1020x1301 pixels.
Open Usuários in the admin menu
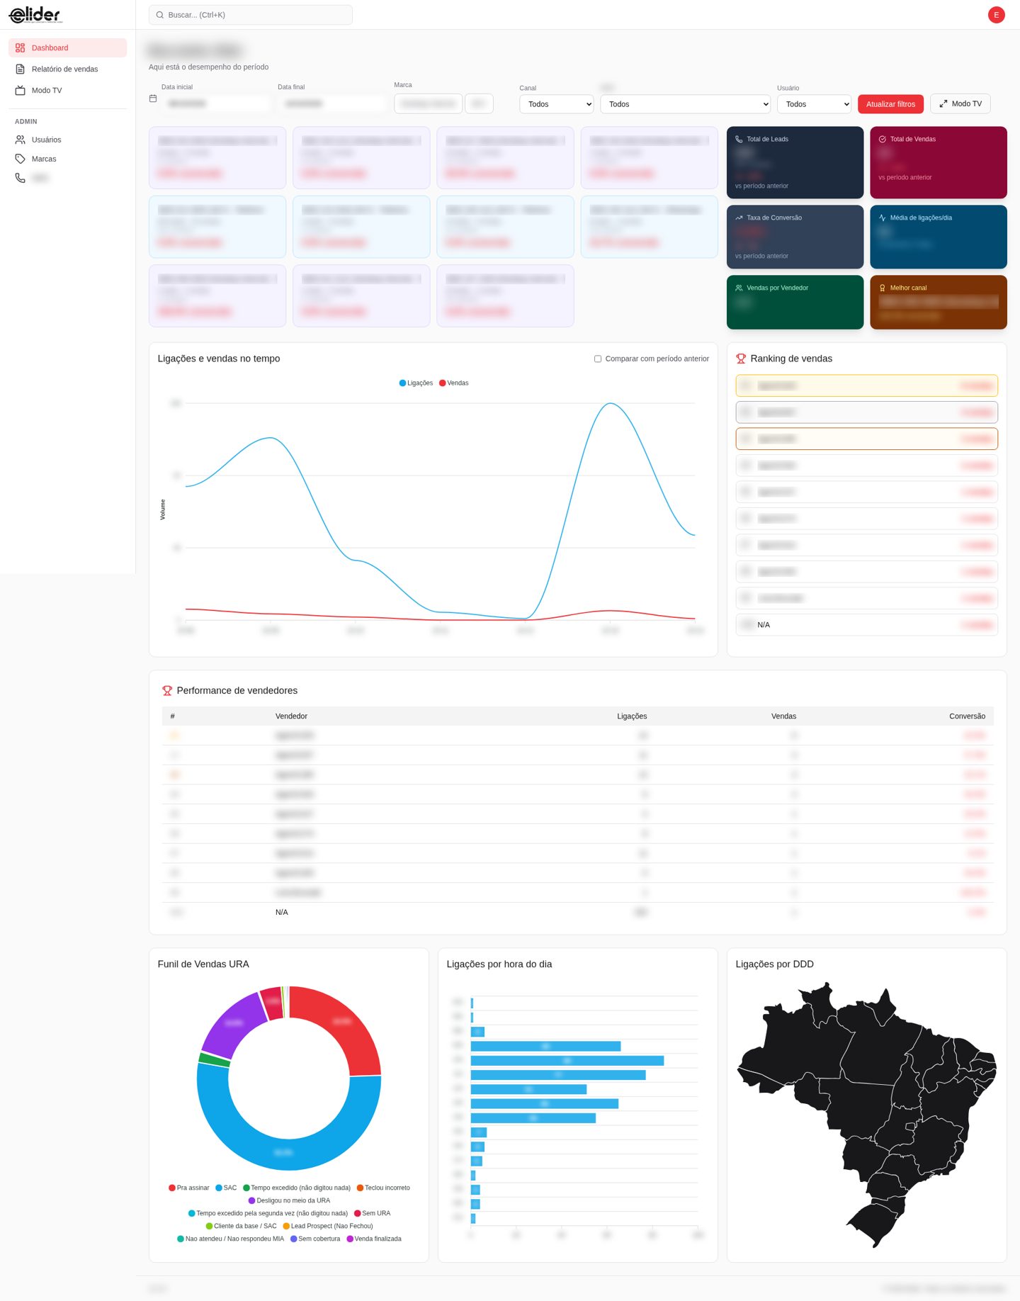(67, 140)
